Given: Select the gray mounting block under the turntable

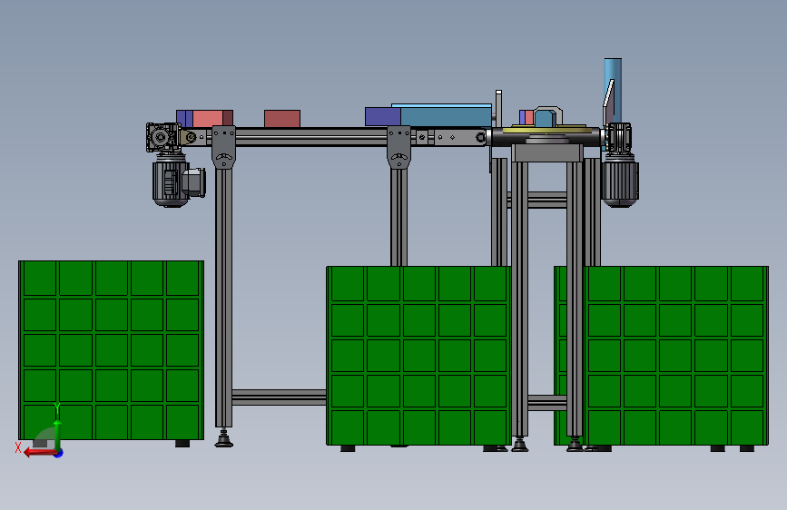Looking at the screenshot, I should [547, 153].
